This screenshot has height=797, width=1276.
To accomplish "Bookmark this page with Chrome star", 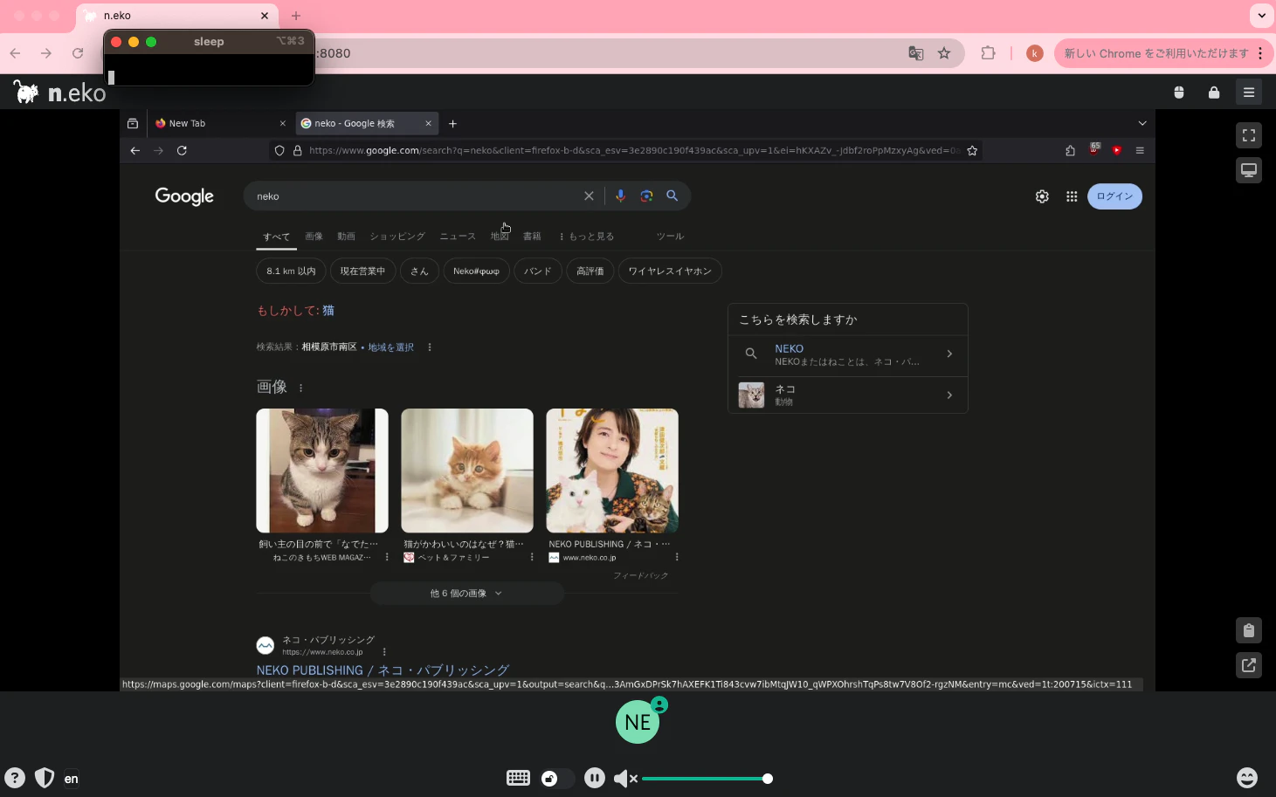I will tap(944, 53).
